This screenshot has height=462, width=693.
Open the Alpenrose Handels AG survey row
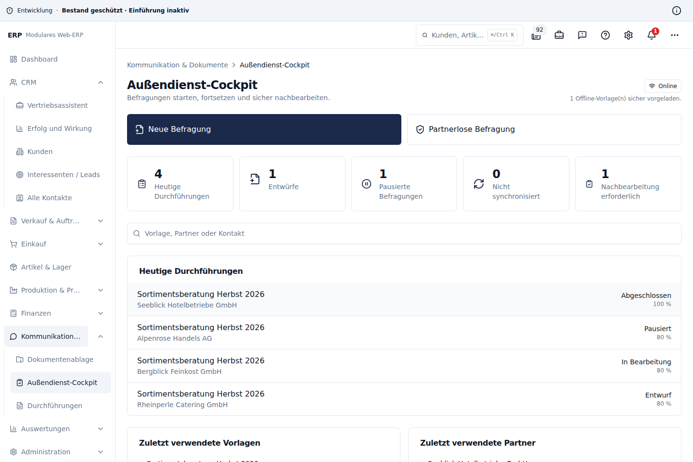(x=404, y=333)
